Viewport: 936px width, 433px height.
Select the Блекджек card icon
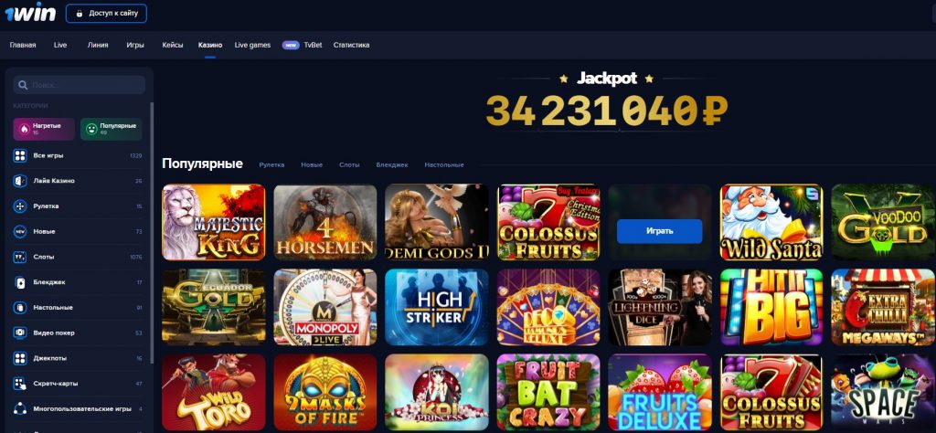pyautogui.click(x=20, y=282)
